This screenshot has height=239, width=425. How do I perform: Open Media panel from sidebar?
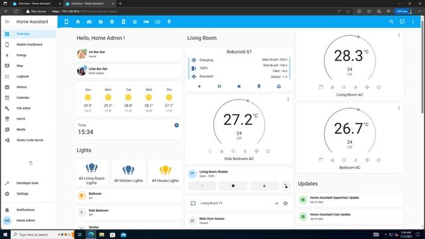(29, 129)
